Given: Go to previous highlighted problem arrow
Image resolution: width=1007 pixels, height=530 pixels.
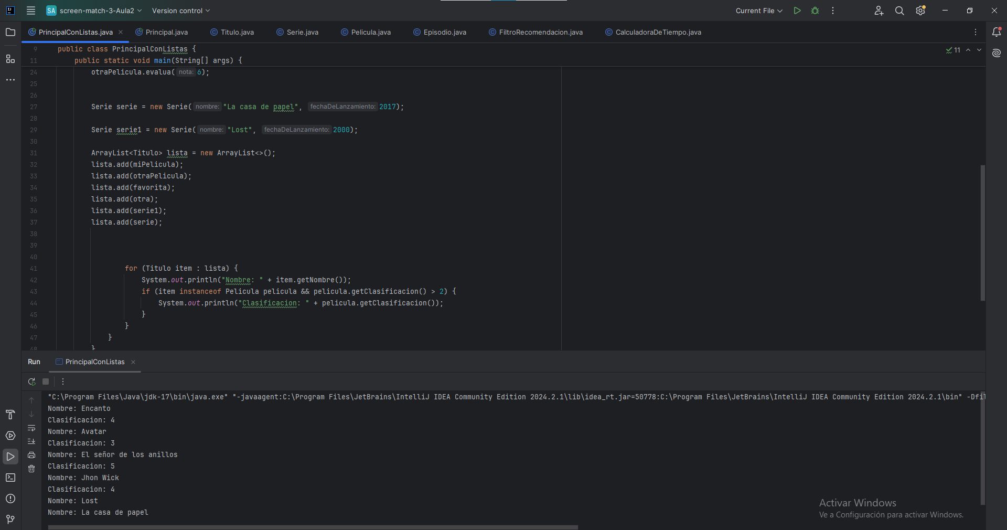Looking at the screenshot, I should pos(968,50).
